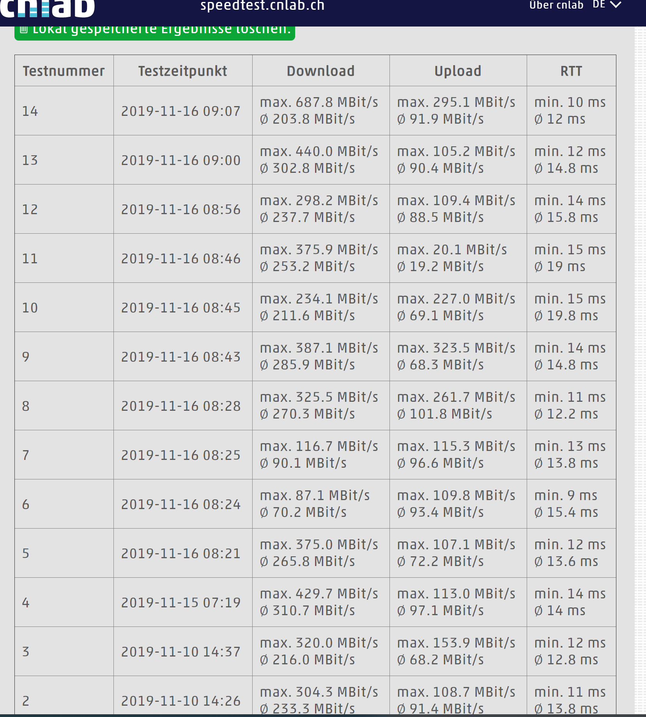Viewport: 646px width, 717px height.
Task: Click the Testnummer column header
Action: [x=64, y=71]
